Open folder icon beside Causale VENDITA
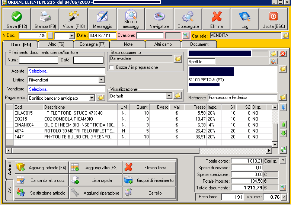Viewport: 291px width, 205px height. (x=285, y=35)
